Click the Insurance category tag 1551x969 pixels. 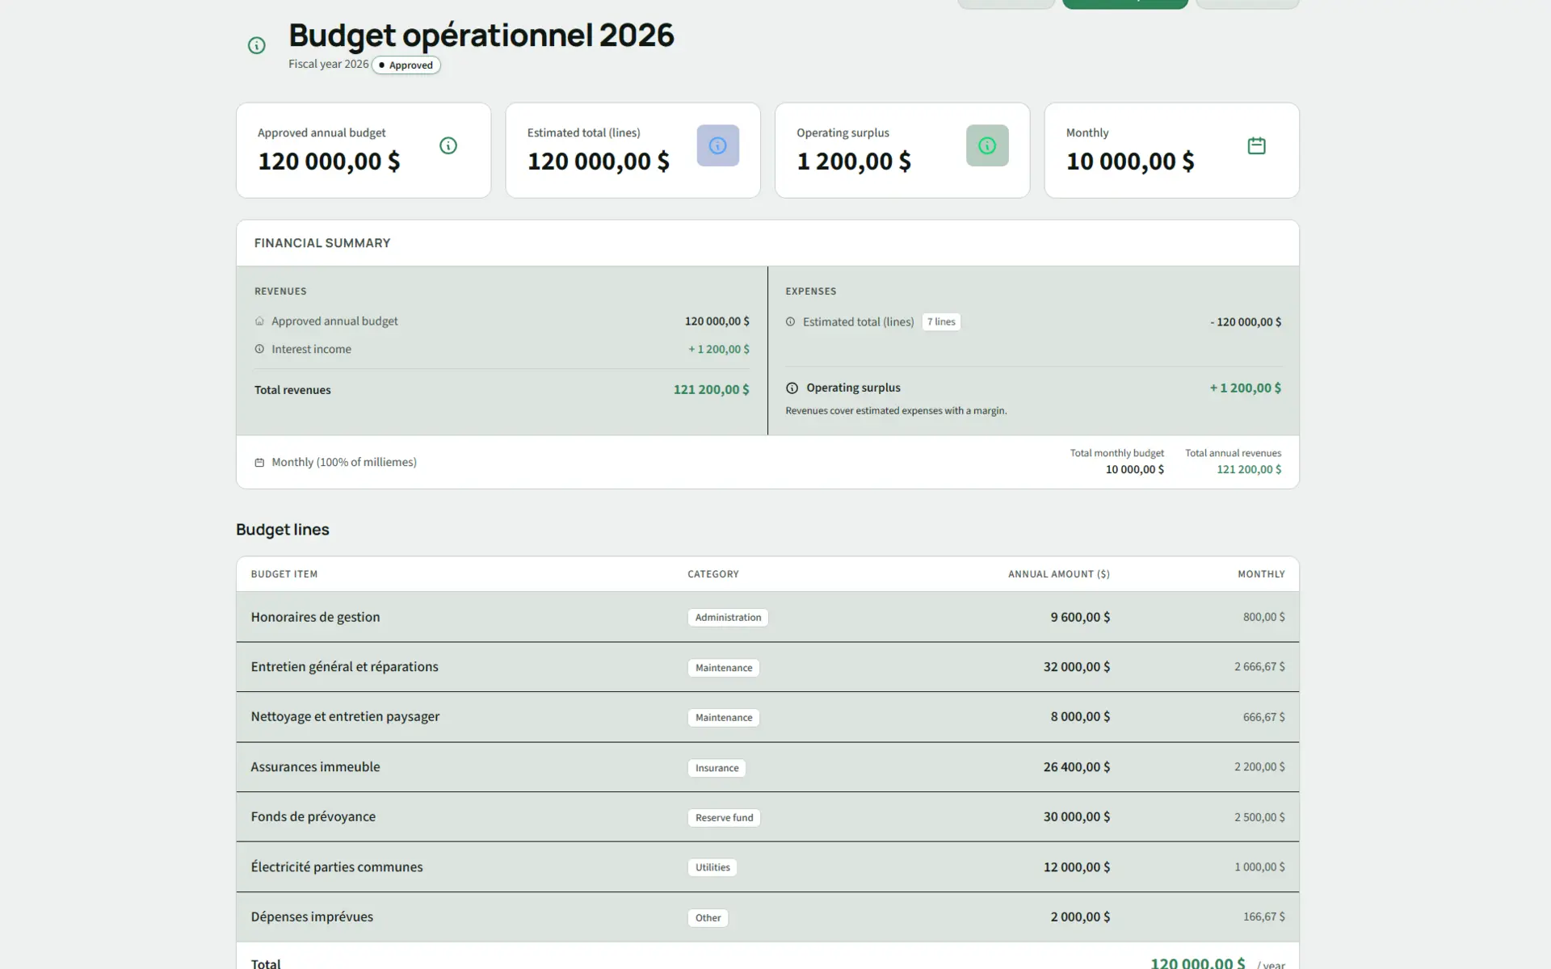pyautogui.click(x=716, y=767)
